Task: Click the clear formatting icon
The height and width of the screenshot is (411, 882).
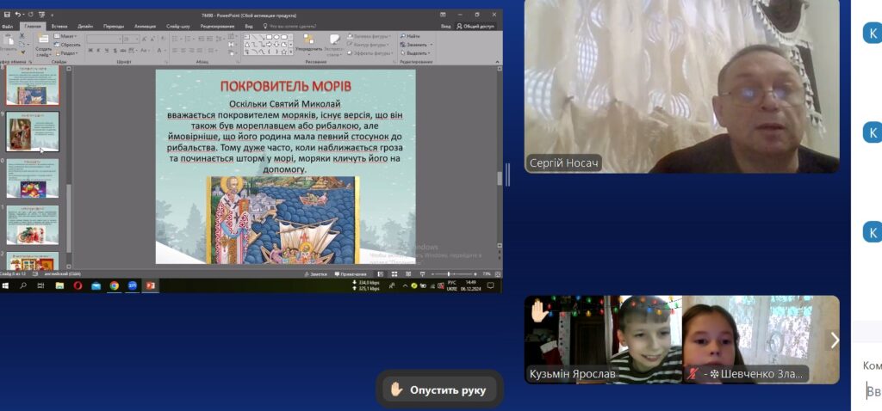Action: [163, 40]
